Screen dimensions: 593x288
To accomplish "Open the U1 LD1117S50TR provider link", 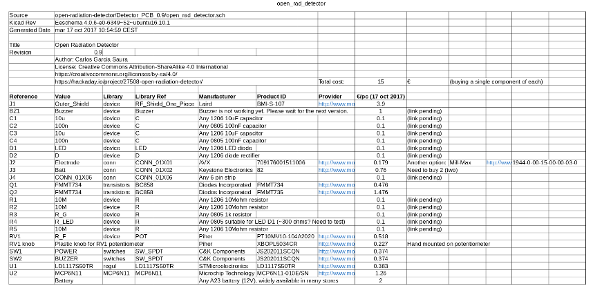I will click(336, 266).
